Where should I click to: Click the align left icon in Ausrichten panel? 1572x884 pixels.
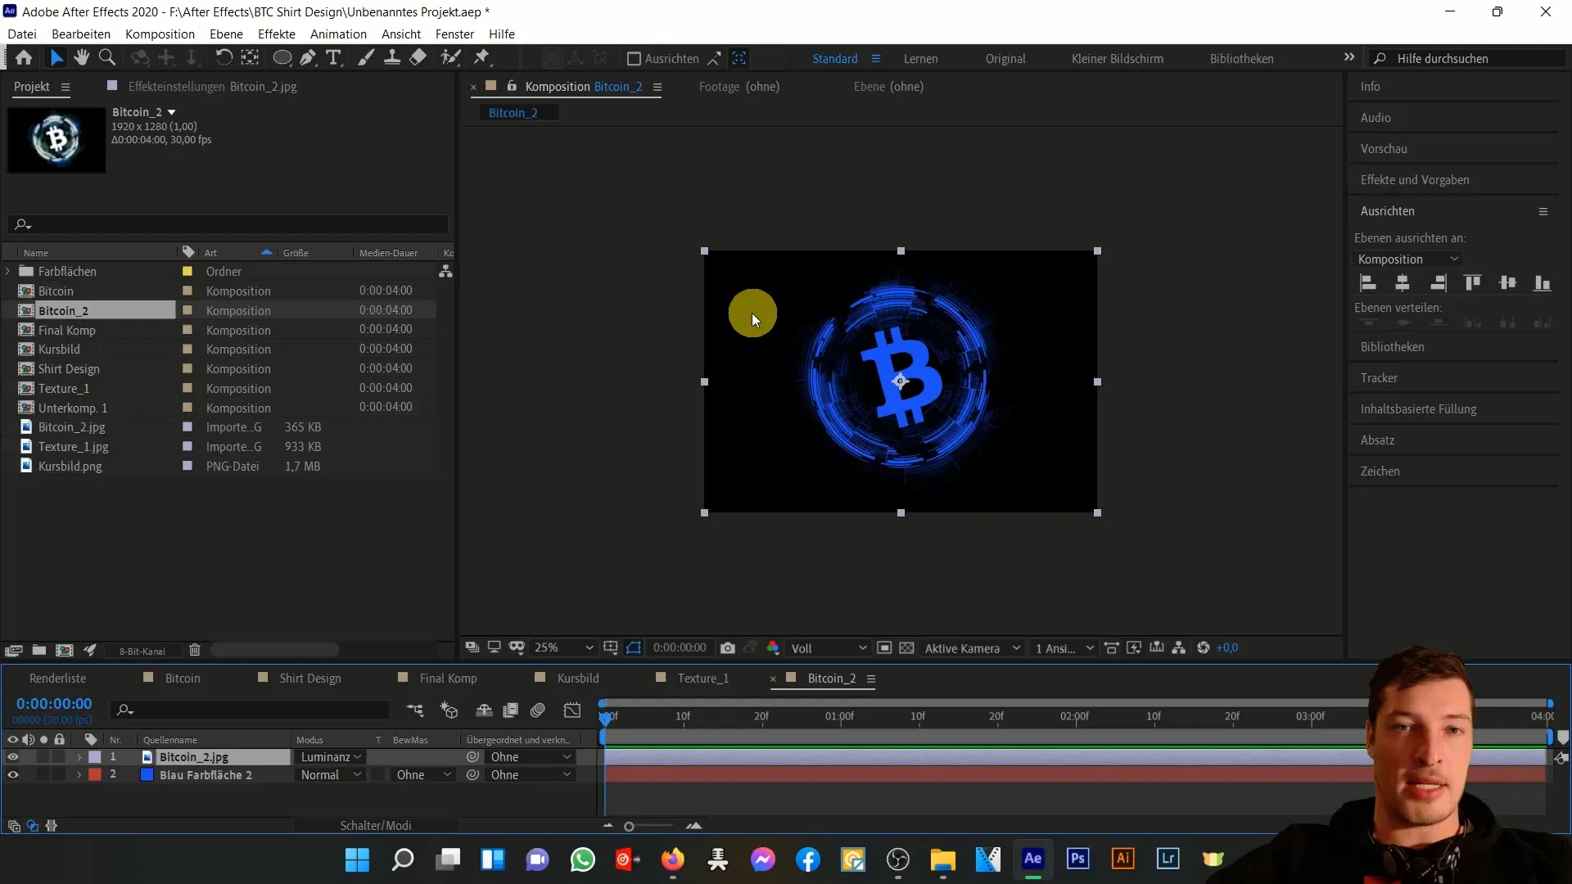pos(1366,282)
